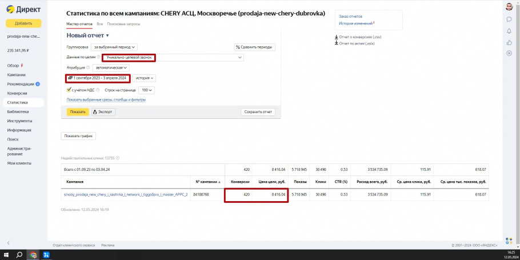Open the sinoby_prodaja_new_chery campaign link

125,195
